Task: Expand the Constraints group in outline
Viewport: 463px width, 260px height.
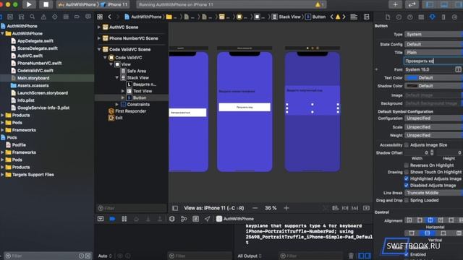Action: 117,104
